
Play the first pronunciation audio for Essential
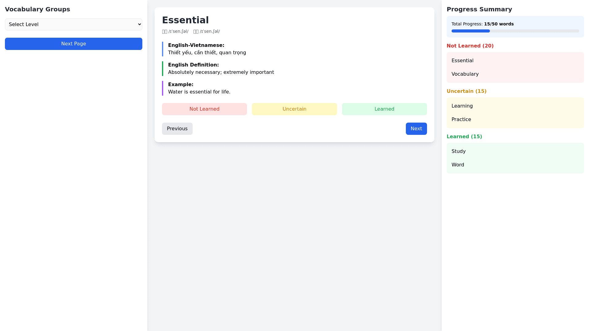(x=175, y=31)
